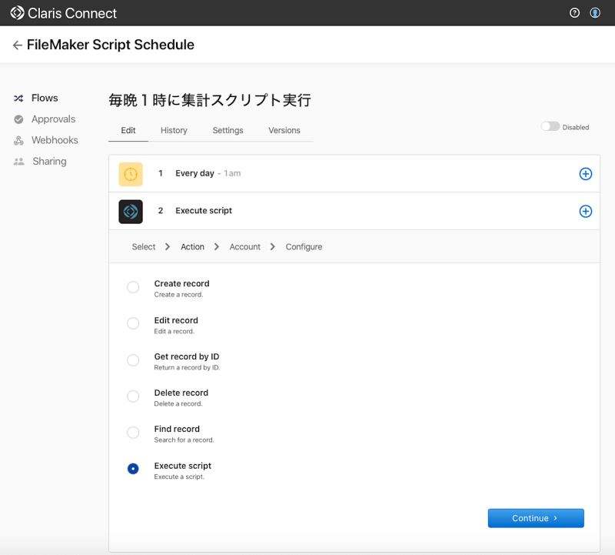This screenshot has height=555, width=615.
Task: Open Approvals in the sidebar
Action: coord(53,119)
